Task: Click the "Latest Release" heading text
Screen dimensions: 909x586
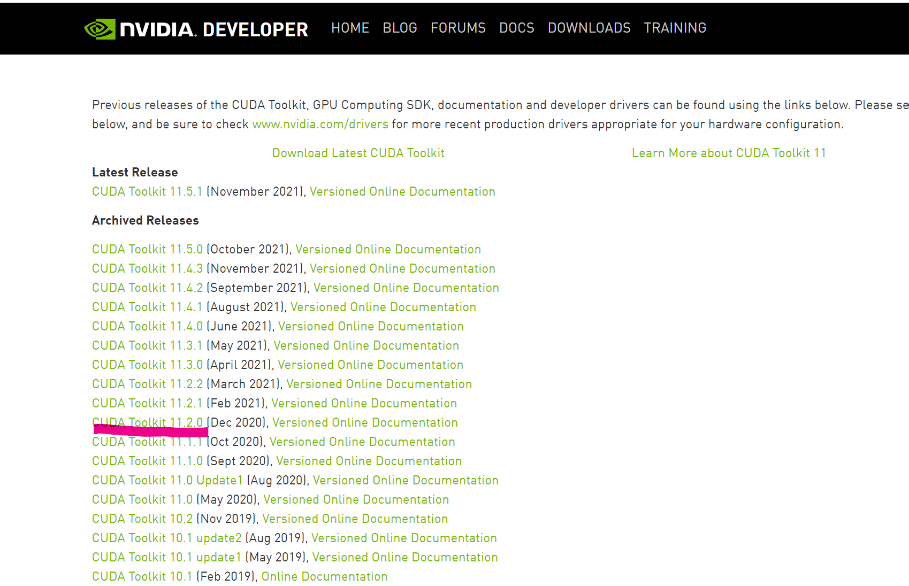Action: (x=135, y=172)
